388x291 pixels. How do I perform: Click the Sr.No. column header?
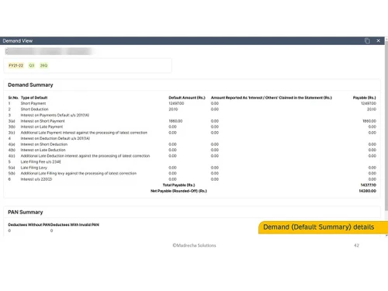tap(13, 98)
